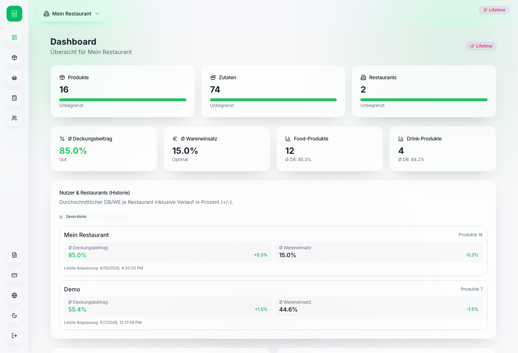Screen dimensions: 518x353
Task: Toggle dark mode with moon icon
Action: [x=14, y=316]
